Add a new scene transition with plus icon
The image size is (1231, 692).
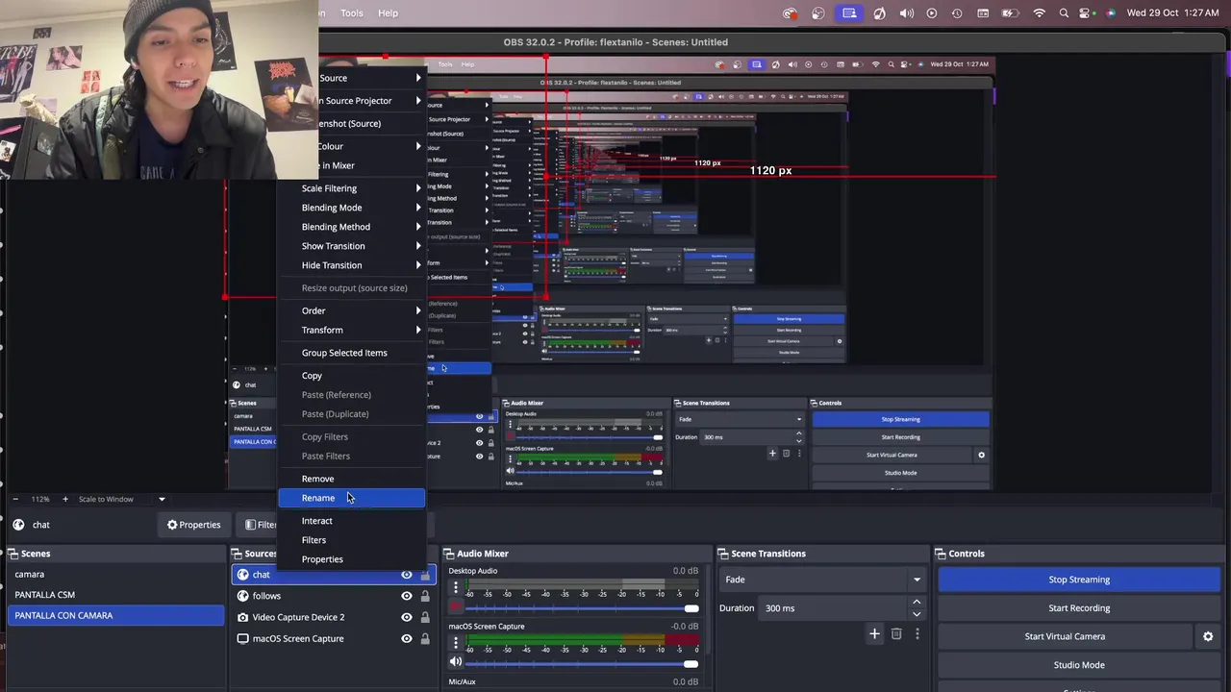tap(874, 633)
